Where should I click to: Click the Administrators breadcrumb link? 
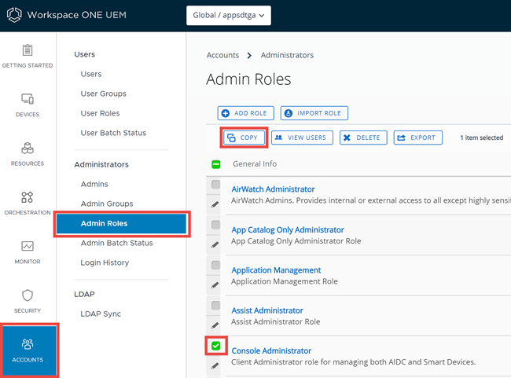(287, 55)
